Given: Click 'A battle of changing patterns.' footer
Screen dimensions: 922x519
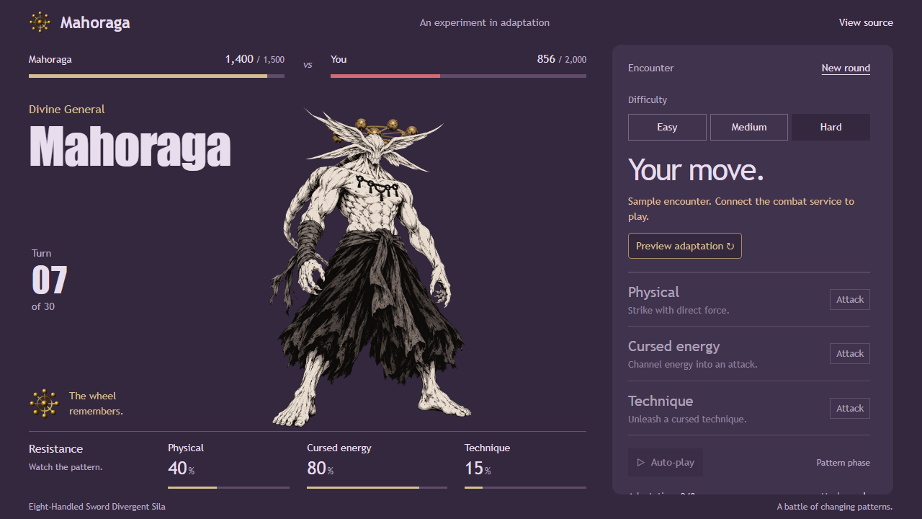Looking at the screenshot, I should point(835,507).
